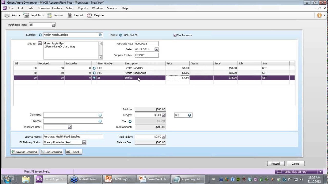
Task: Click the zoom arrow beside item HFS
Action: pos(94,73)
